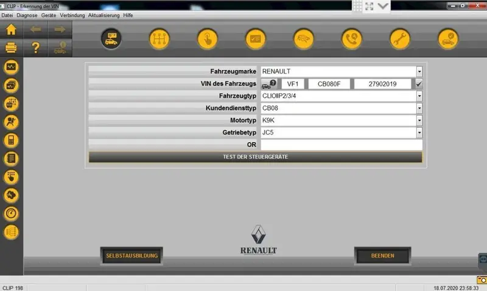Open the car search round icon

click(x=304, y=39)
